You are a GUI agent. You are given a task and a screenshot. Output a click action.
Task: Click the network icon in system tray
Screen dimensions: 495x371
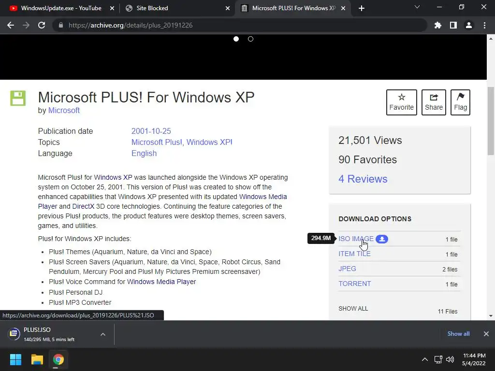[x=438, y=359]
